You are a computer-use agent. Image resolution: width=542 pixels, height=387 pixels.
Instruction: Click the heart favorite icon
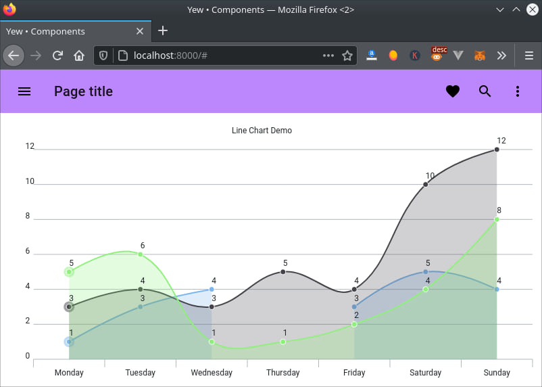pos(453,91)
